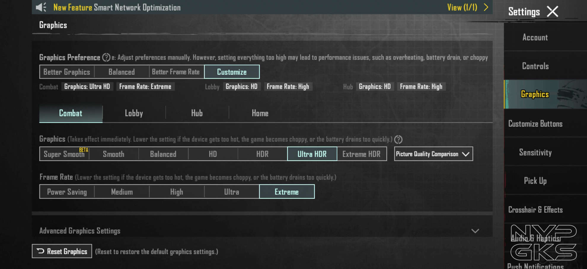Open the Home graphics tab
This screenshot has height=269, width=587.
[260, 113]
